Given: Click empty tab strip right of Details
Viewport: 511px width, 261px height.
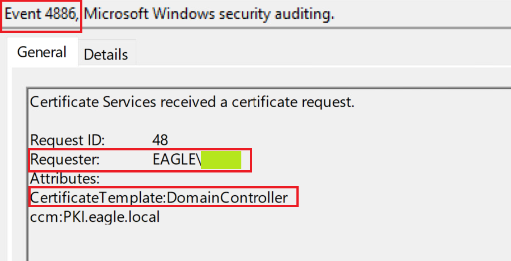Looking at the screenshot, I should click(312, 54).
